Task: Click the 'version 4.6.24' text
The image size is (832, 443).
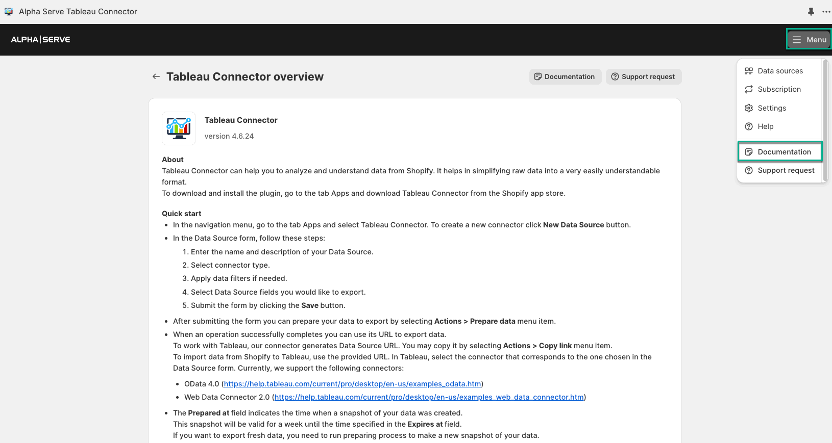Action: coord(229,136)
